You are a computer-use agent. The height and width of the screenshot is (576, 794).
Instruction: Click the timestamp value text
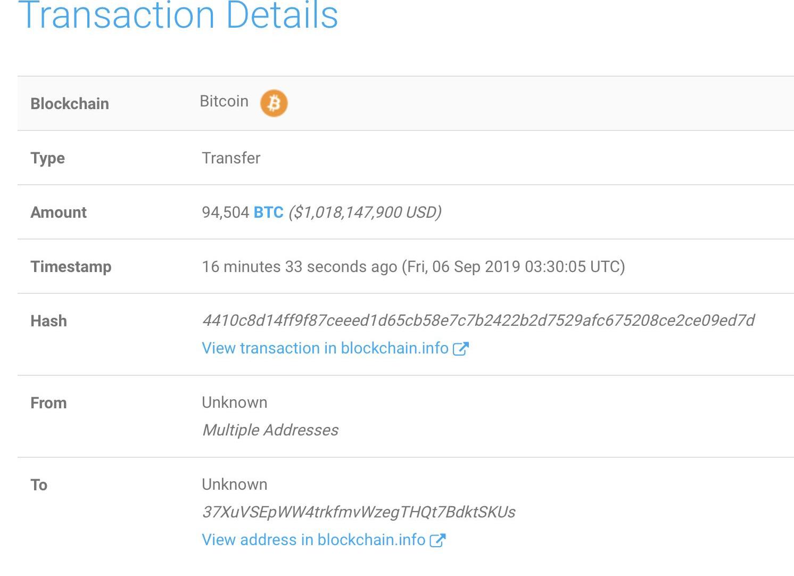click(x=413, y=267)
